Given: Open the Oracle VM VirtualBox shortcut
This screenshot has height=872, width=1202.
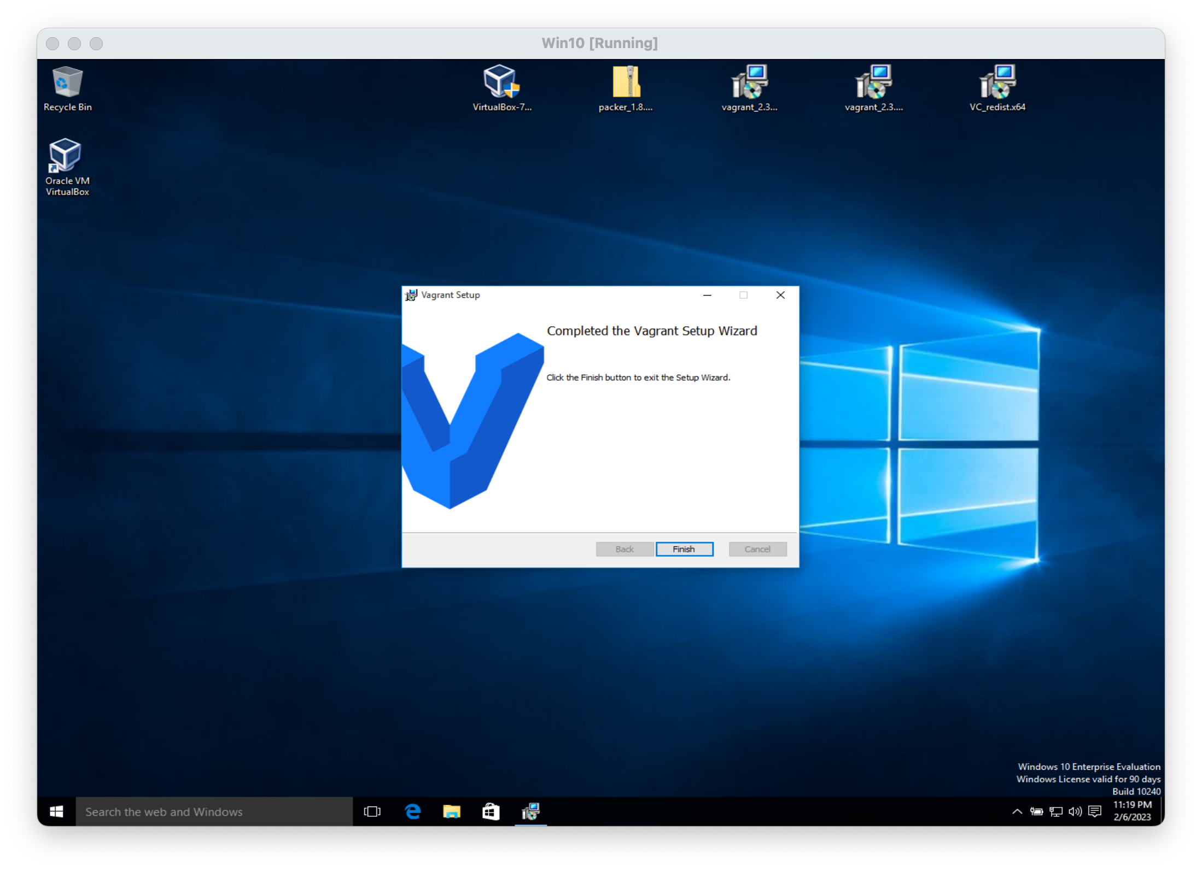Looking at the screenshot, I should (x=67, y=167).
